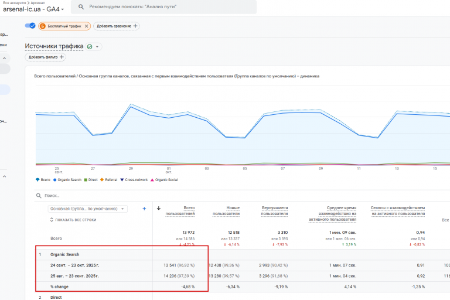
Task: Sort by 'Вернувшиеся пользователи' column header
Action: [x=274, y=211]
